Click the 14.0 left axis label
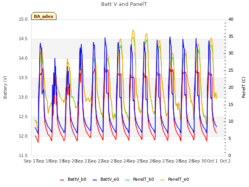 (x=23, y=58)
